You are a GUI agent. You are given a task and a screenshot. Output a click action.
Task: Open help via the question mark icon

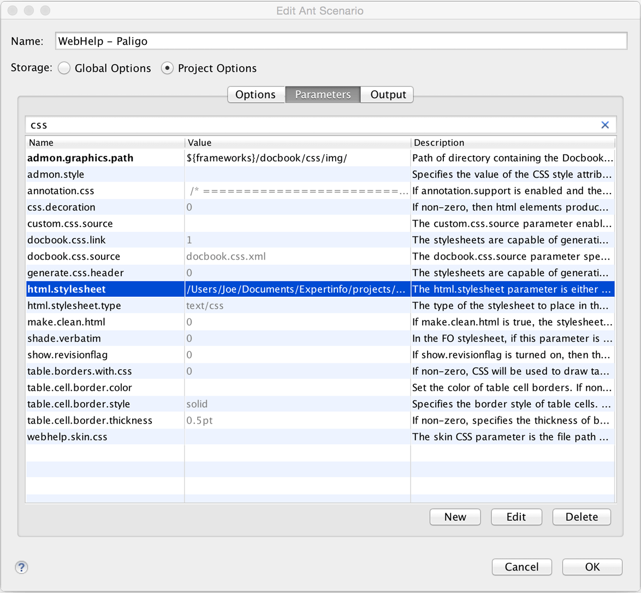(21, 567)
